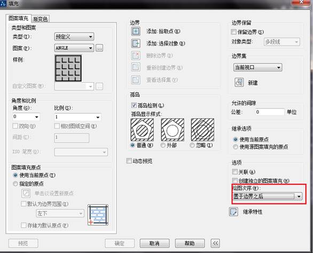Select the Outer (外部) island style image

(173, 130)
